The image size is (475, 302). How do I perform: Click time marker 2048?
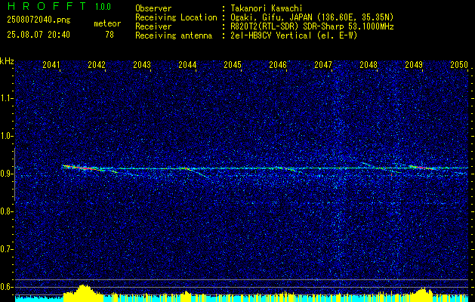point(369,65)
